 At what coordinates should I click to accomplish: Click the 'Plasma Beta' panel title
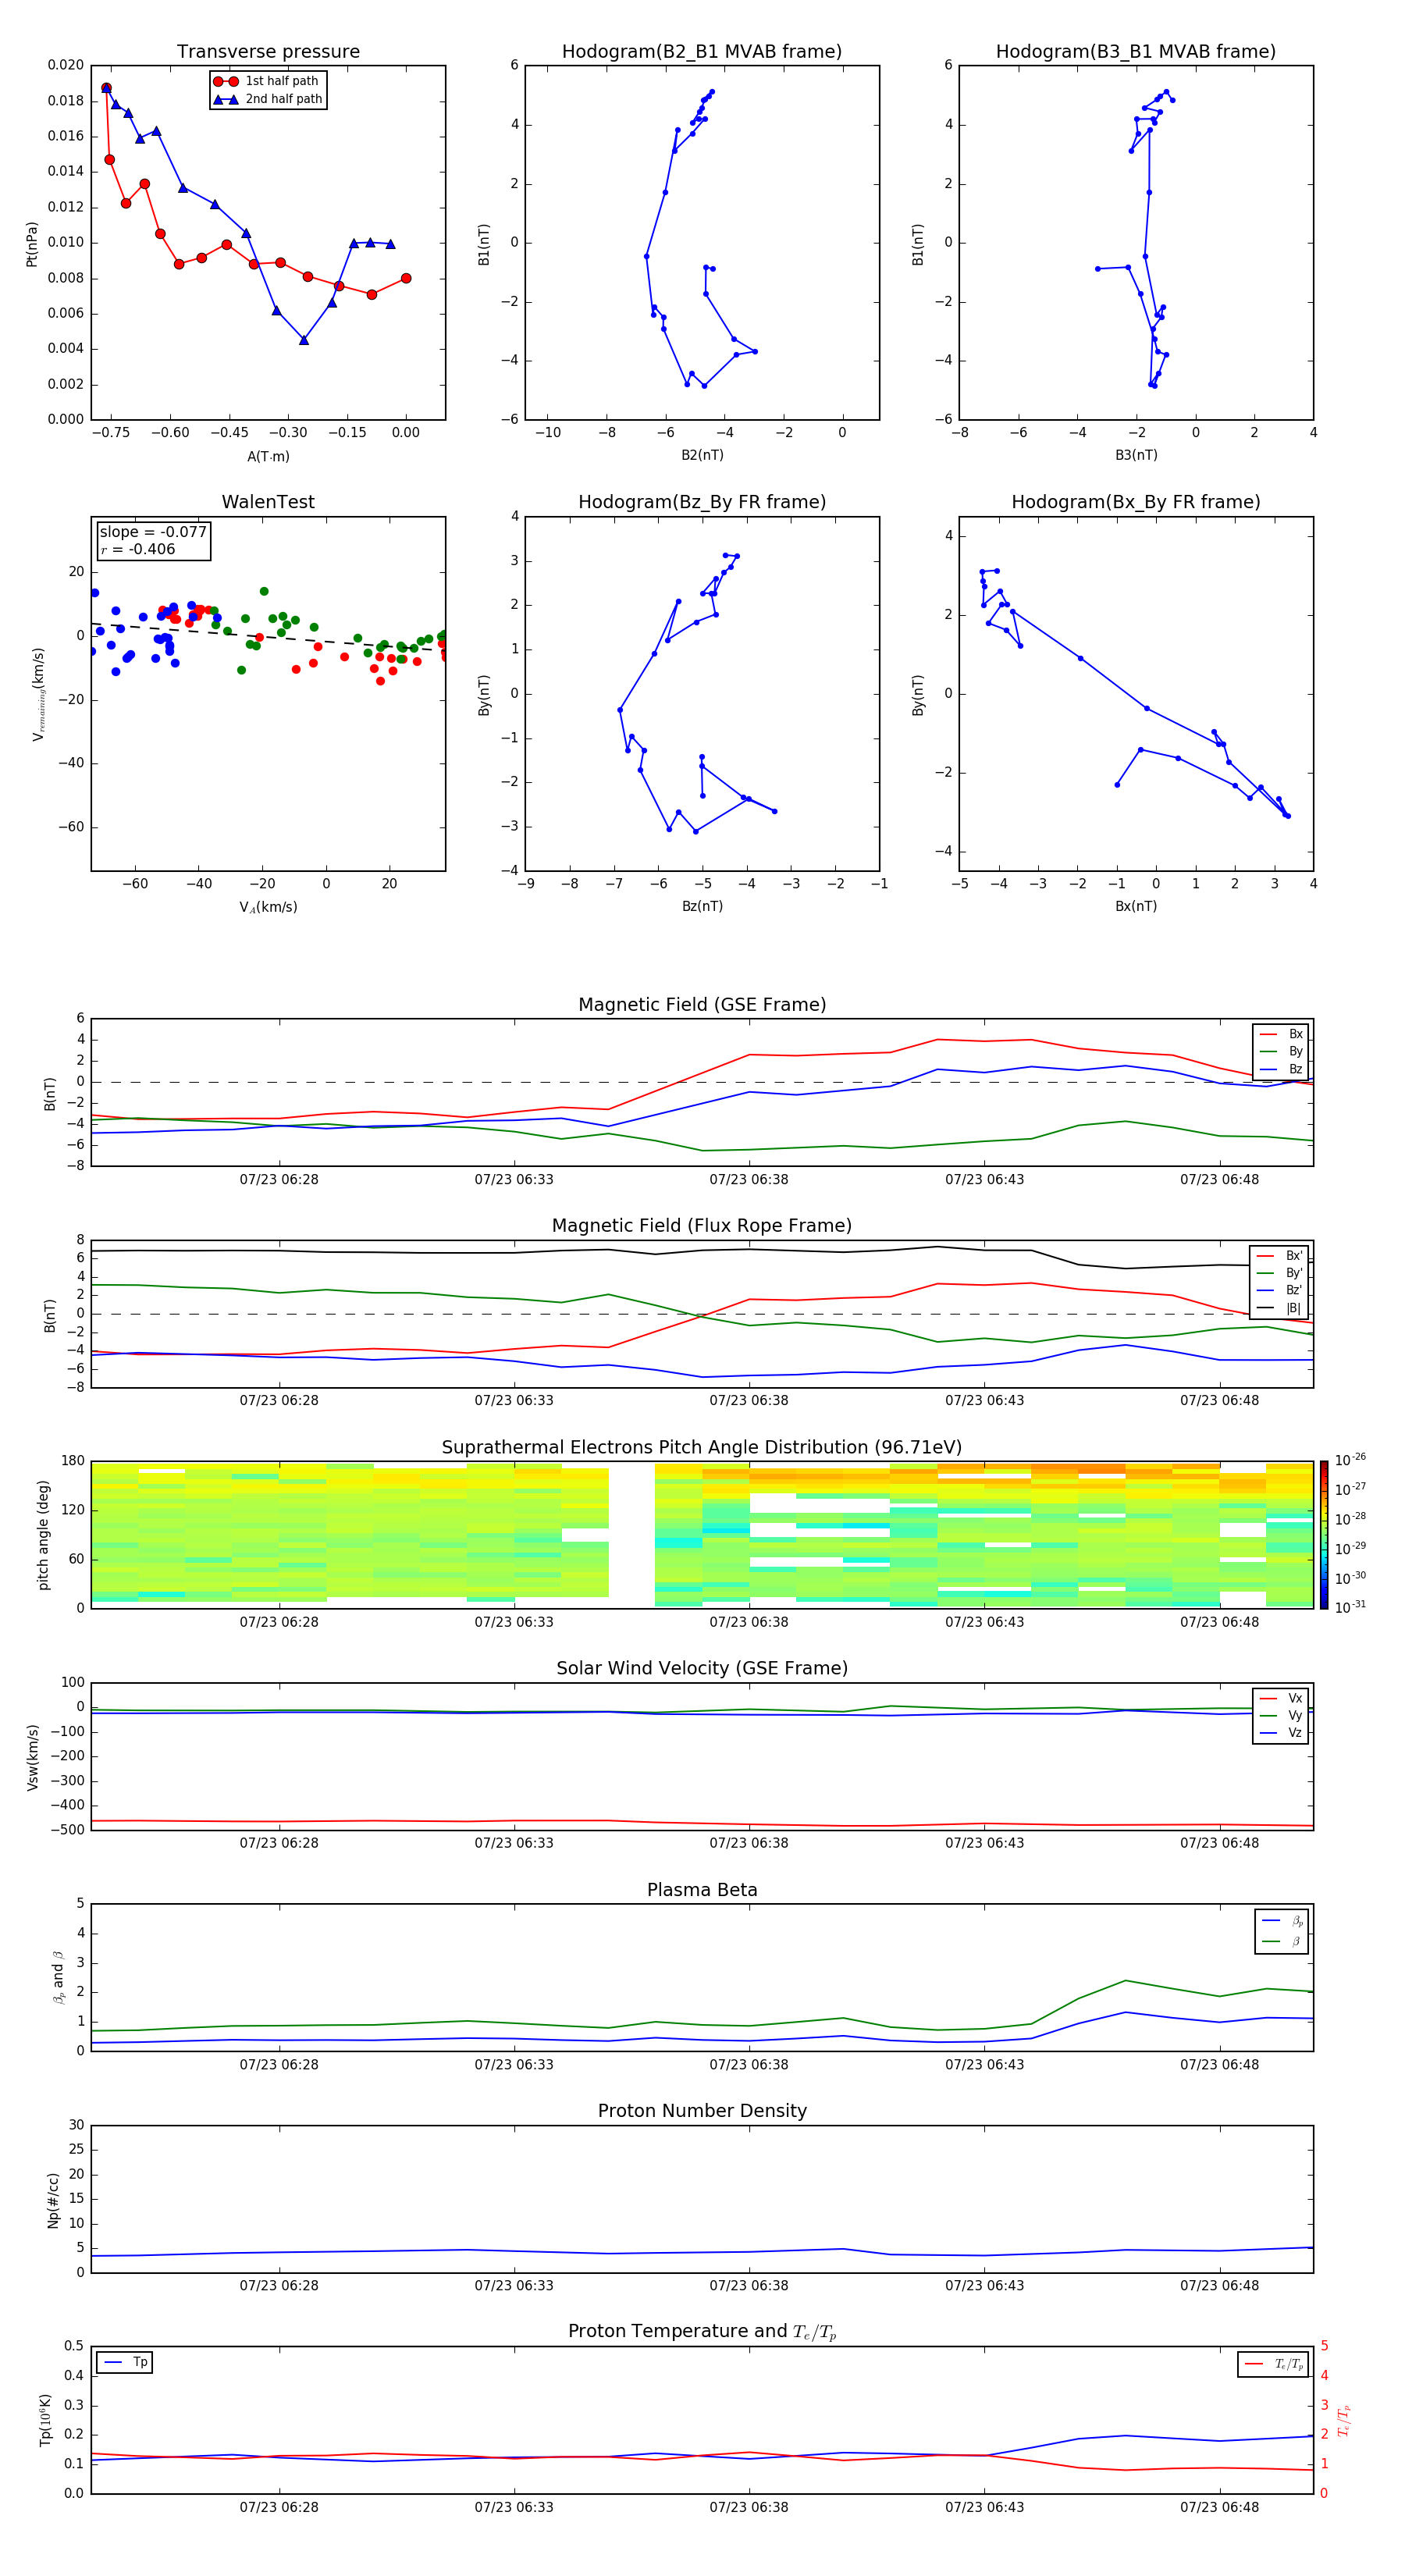pyautogui.click(x=702, y=1890)
